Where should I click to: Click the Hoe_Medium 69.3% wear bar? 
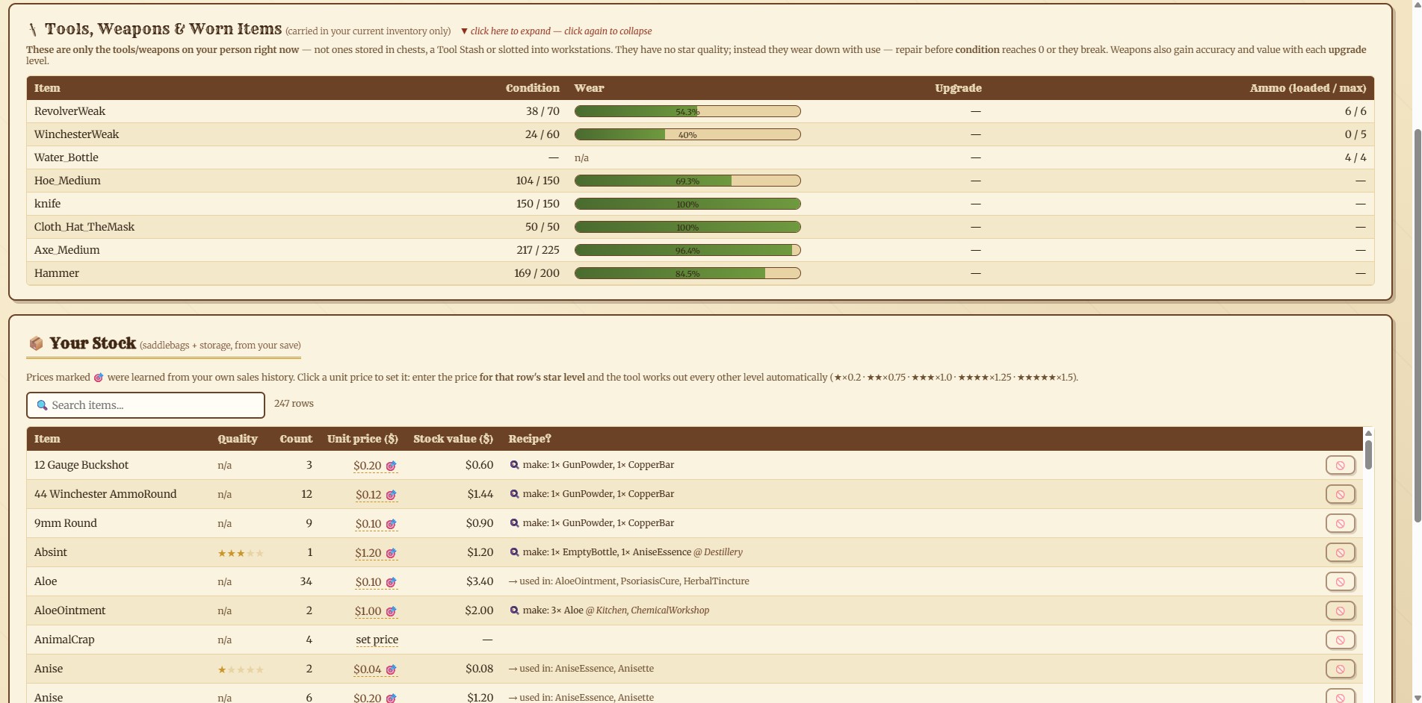pos(687,181)
